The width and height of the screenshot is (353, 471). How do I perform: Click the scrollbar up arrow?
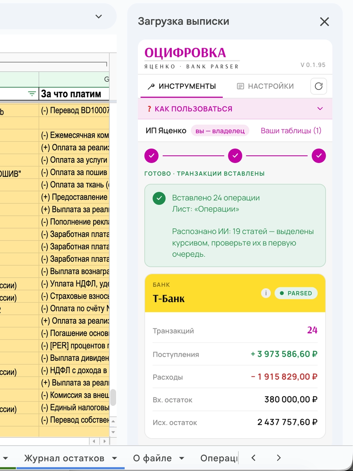point(113,422)
